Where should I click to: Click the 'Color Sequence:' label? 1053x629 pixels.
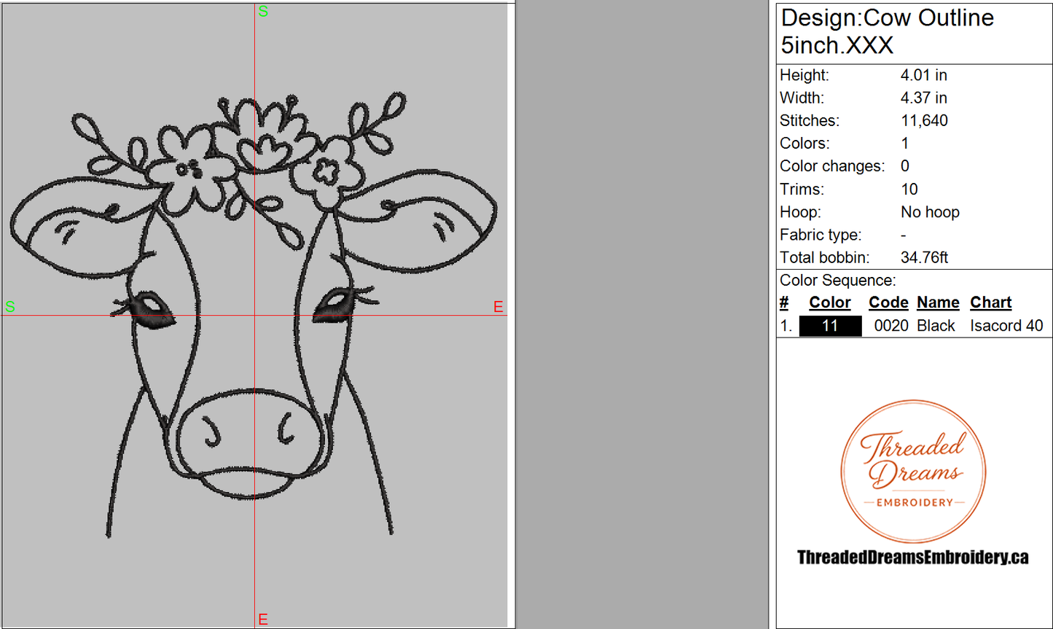click(x=837, y=281)
